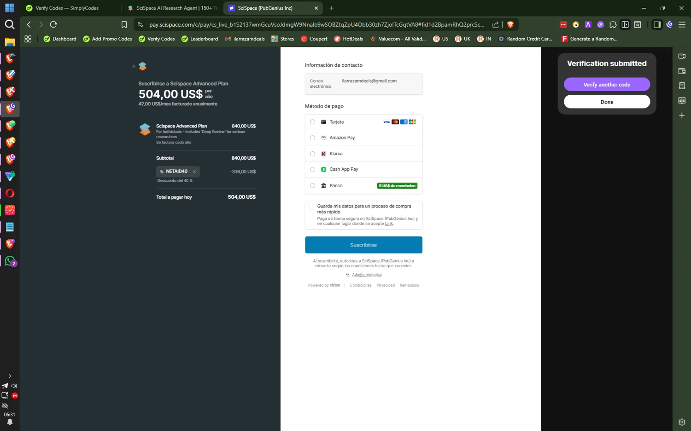Viewport: 691px width, 431px height.
Task: Open the bookmarks apps grid icon
Action: (28, 39)
